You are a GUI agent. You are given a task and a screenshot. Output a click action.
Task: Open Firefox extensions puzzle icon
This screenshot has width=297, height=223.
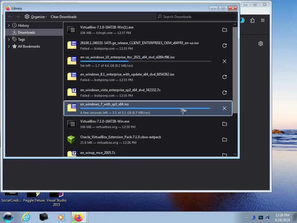pyautogui.click(x=252, y=20)
